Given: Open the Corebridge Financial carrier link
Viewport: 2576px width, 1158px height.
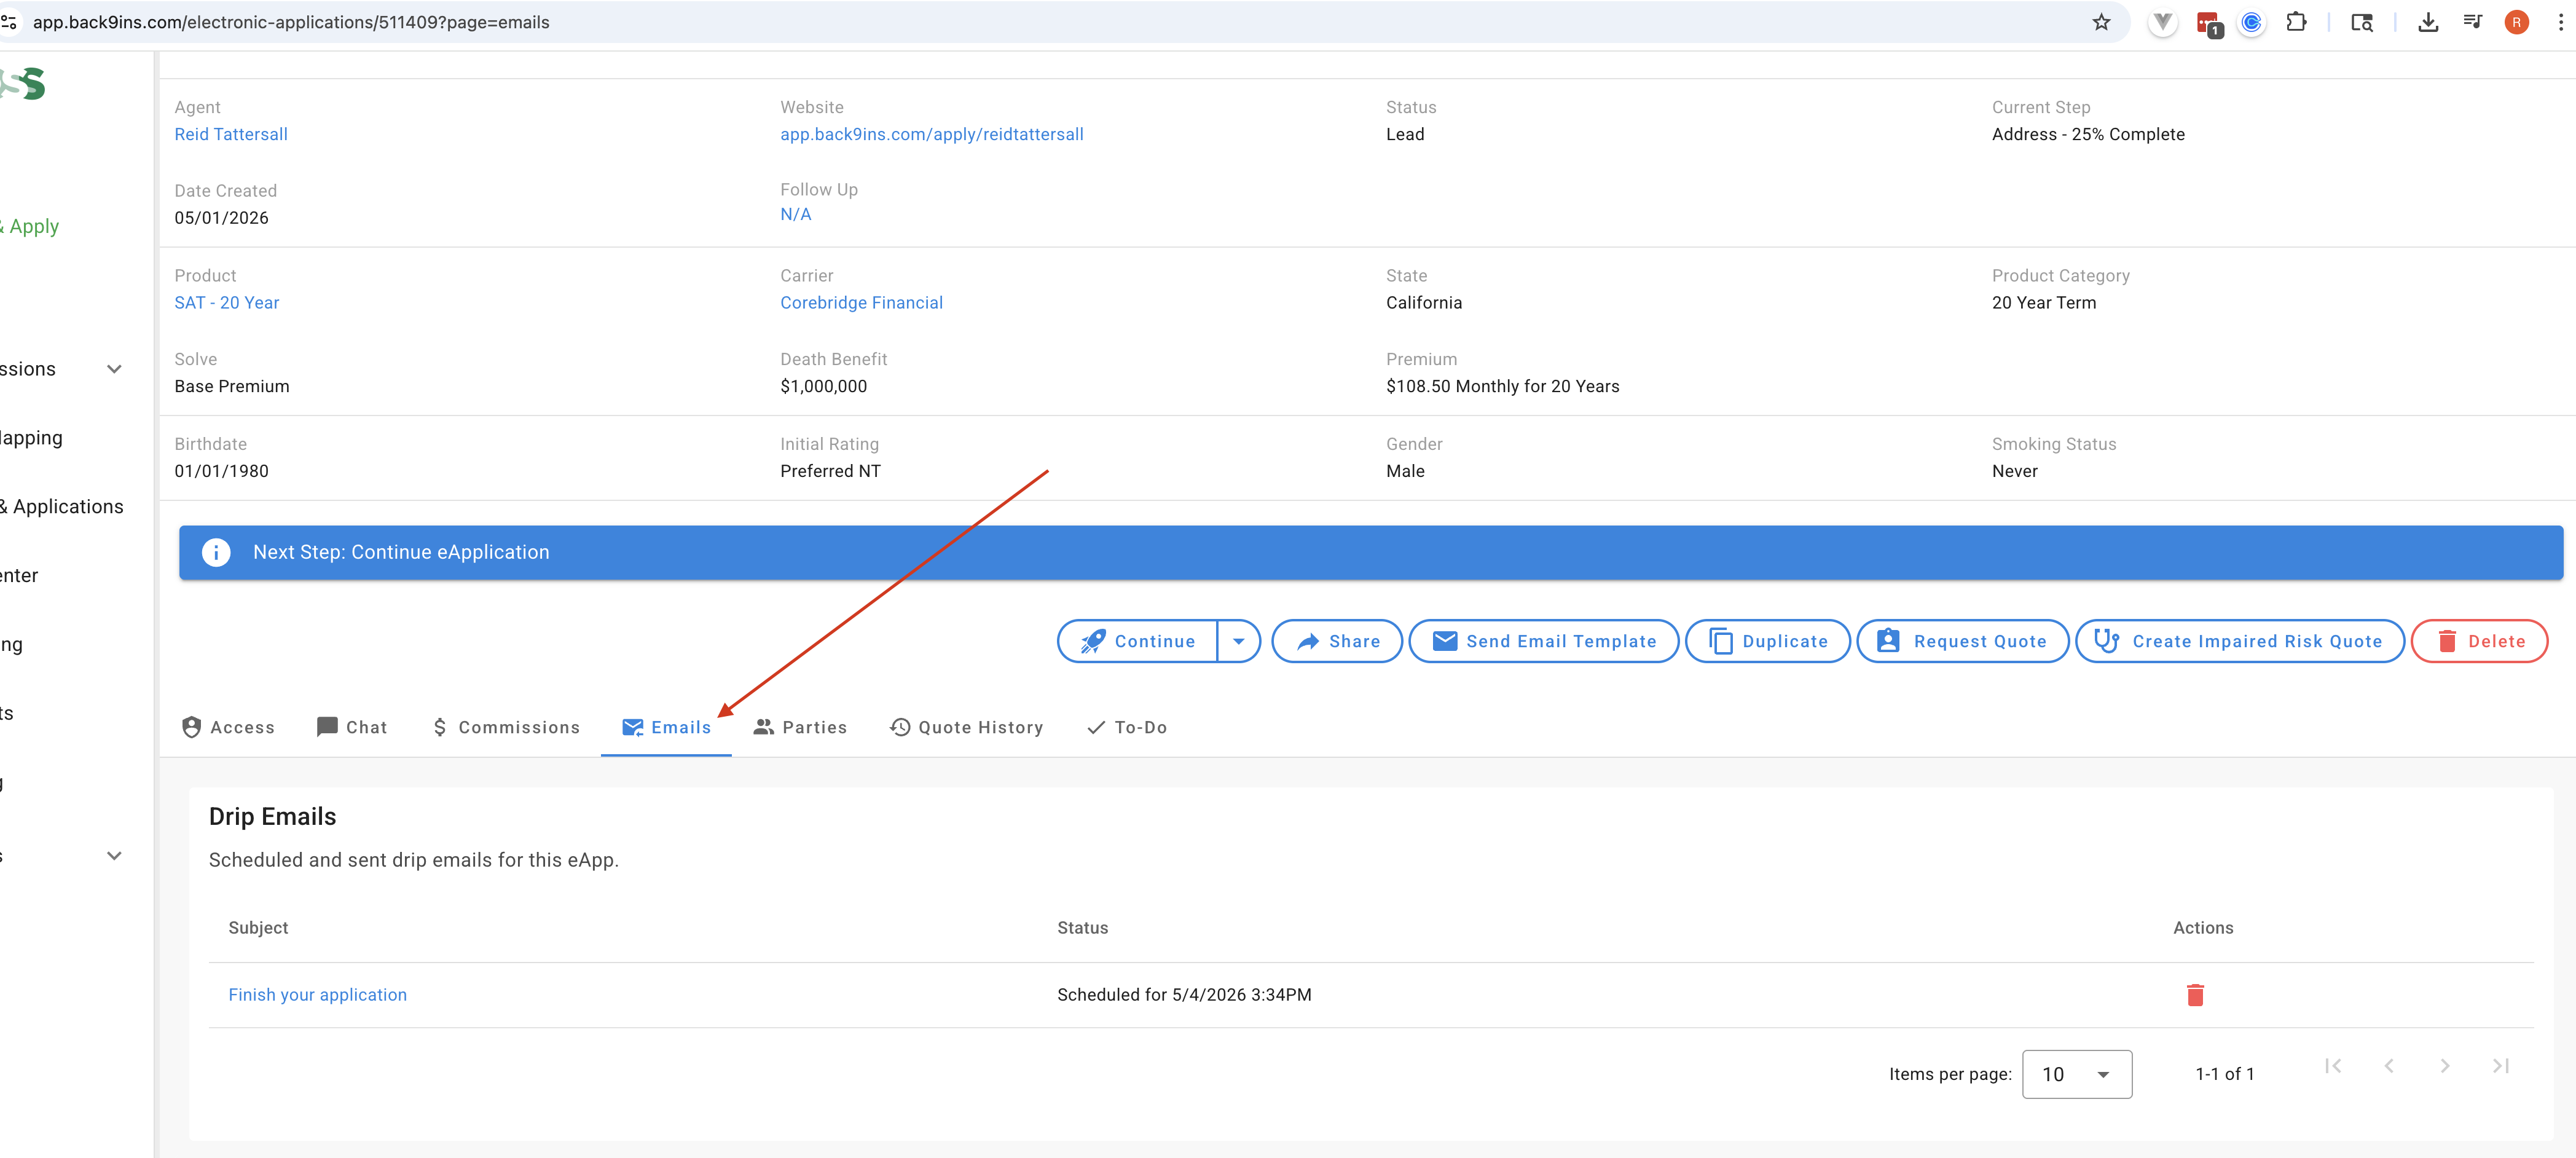Looking at the screenshot, I should 861,302.
